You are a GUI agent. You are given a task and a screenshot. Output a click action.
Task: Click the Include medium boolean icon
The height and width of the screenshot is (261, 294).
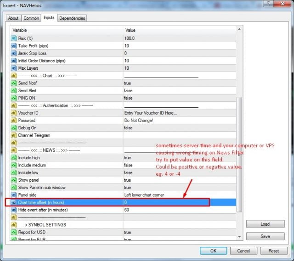(x=14, y=165)
